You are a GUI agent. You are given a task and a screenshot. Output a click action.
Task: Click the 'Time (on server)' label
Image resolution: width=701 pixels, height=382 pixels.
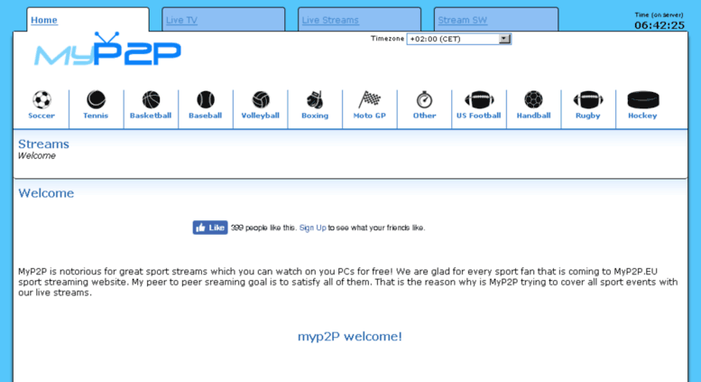[659, 14]
